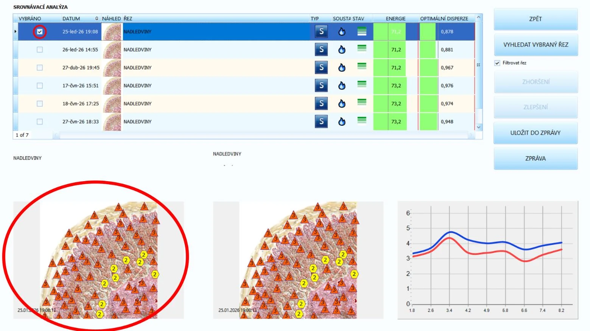The width and height of the screenshot is (590, 331).
Task: Open adrenal thumbnail preview for 26-led-26 14:55
Action: pos(112,49)
